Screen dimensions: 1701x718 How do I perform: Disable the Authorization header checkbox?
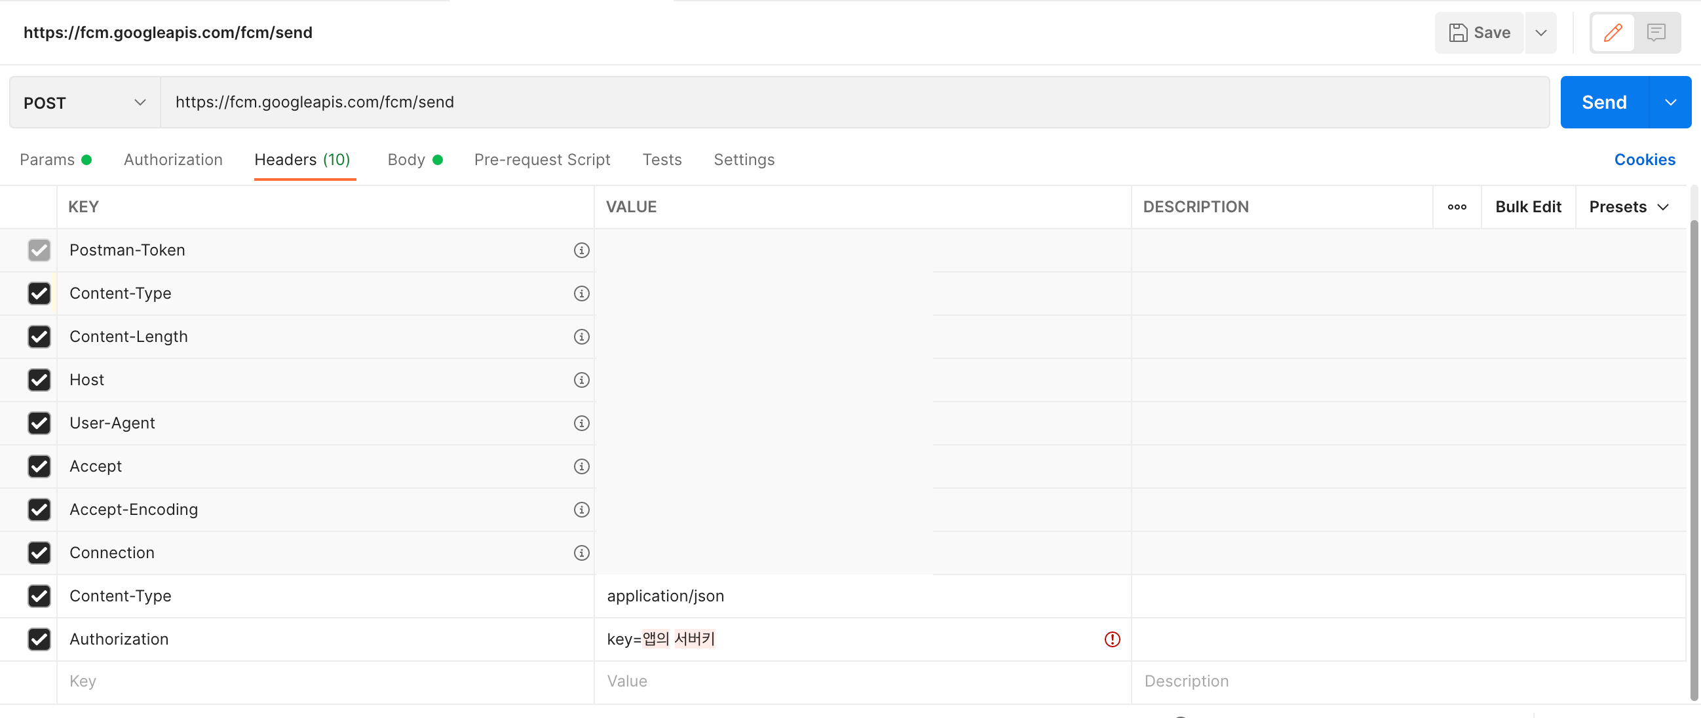pyautogui.click(x=39, y=639)
